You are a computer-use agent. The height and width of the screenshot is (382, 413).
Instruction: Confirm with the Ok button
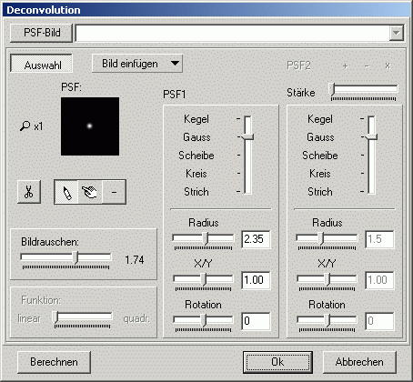(x=277, y=362)
